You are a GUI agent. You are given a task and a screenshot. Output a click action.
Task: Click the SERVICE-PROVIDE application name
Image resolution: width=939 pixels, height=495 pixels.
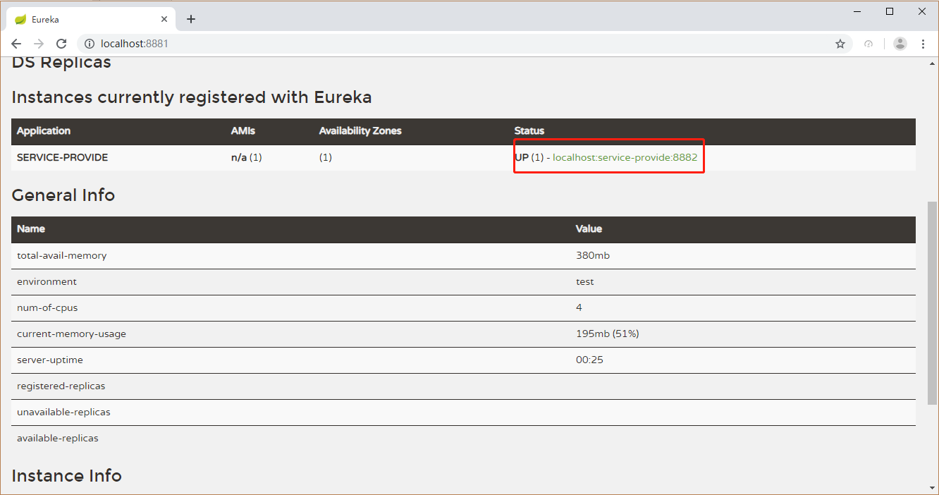click(62, 157)
